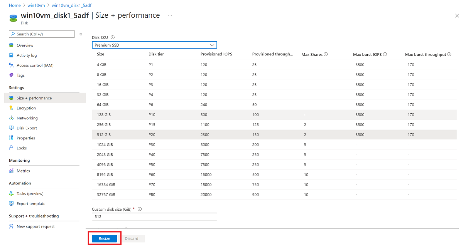The width and height of the screenshot is (463, 248).
Task: Close the Size + performance blade
Action: [457, 15]
